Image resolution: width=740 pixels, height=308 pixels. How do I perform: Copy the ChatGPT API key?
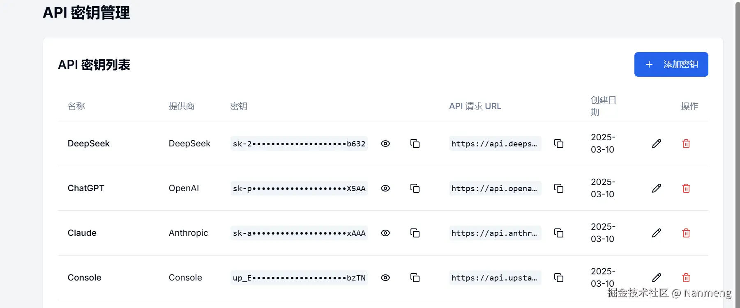pyautogui.click(x=415, y=188)
